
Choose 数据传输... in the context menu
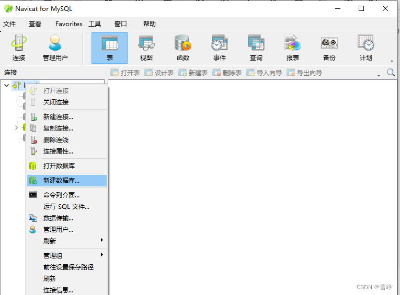tap(67, 218)
